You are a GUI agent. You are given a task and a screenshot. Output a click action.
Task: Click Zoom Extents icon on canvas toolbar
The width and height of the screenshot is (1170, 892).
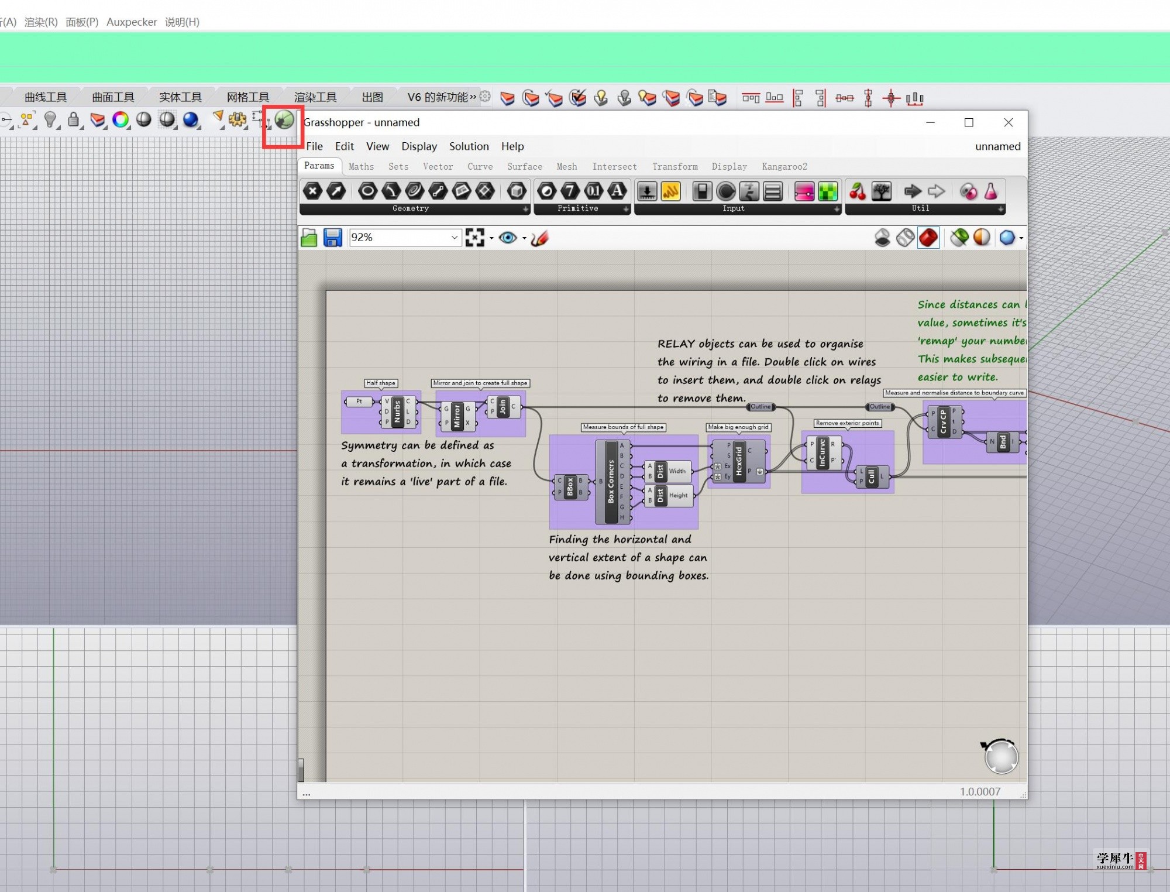coord(474,238)
